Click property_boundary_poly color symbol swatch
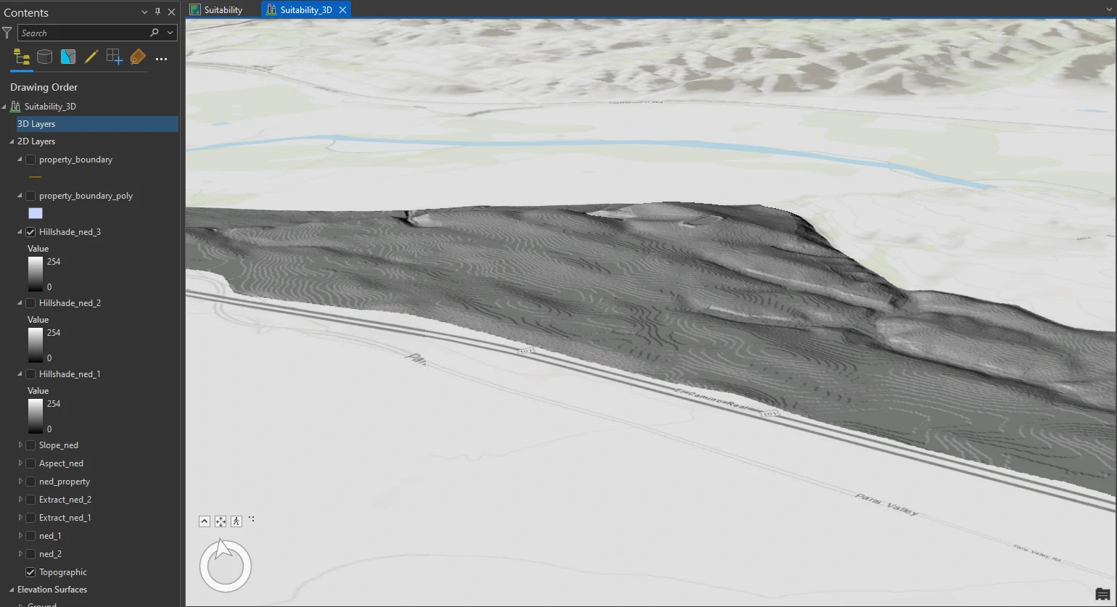 (x=36, y=213)
